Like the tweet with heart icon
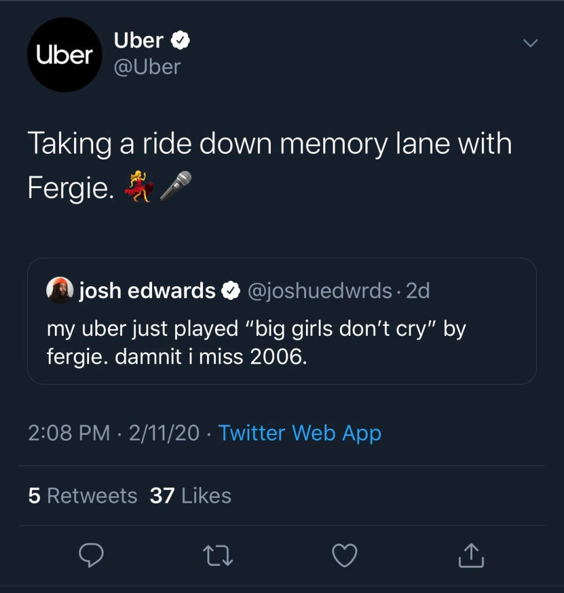 coord(345,556)
